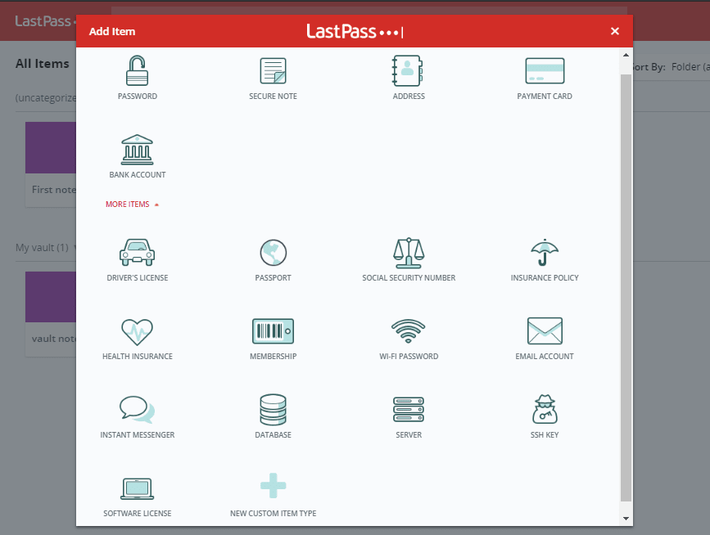Add a Wi-Fi Password item

[409, 339]
